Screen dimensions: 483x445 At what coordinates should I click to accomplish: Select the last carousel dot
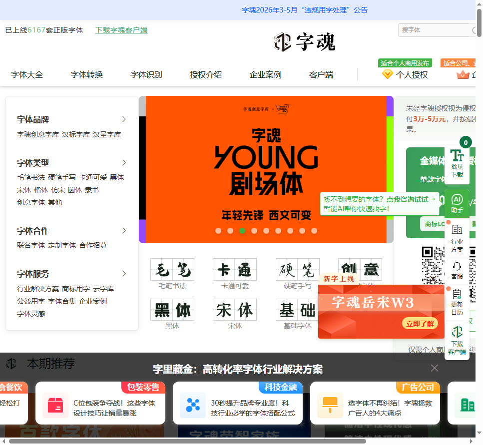pyautogui.click(x=314, y=231)
